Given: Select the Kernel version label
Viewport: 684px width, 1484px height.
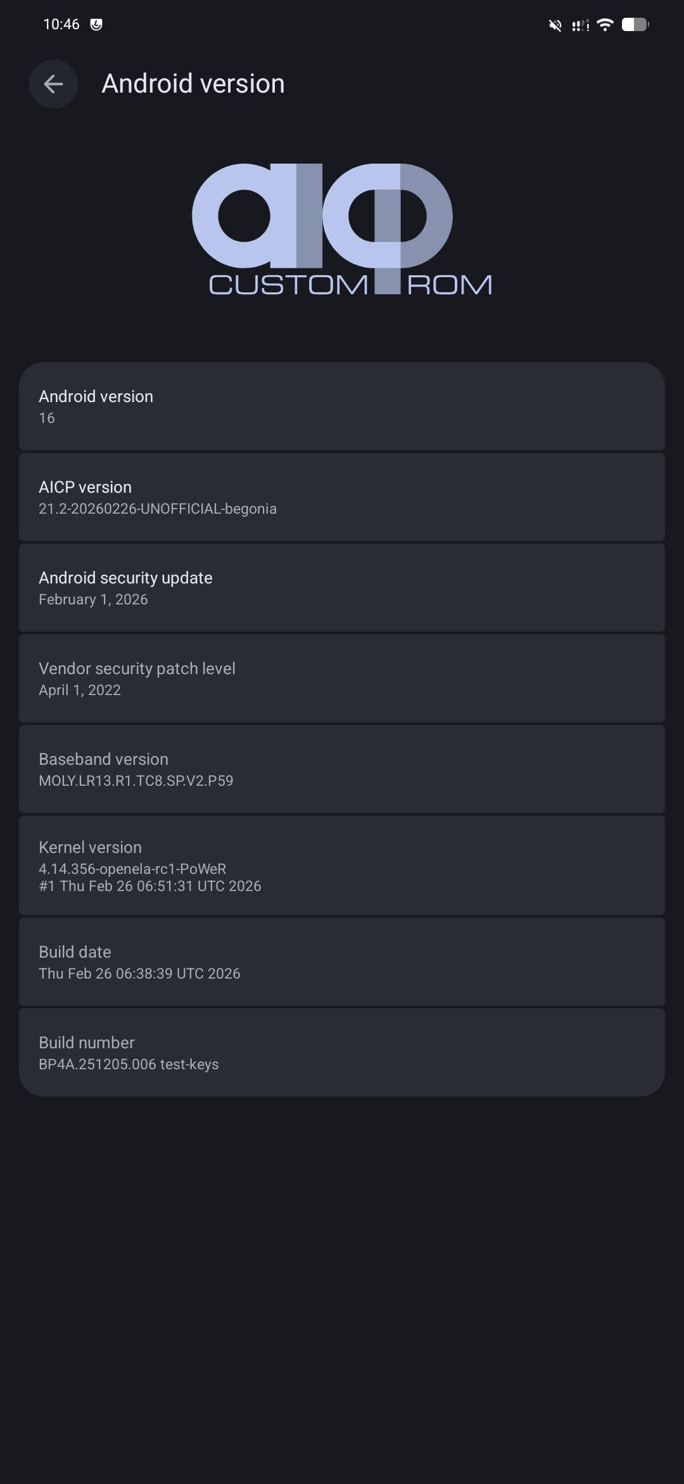Looking at the screenshot, I should pyautogui.click(x=91, y=847).
